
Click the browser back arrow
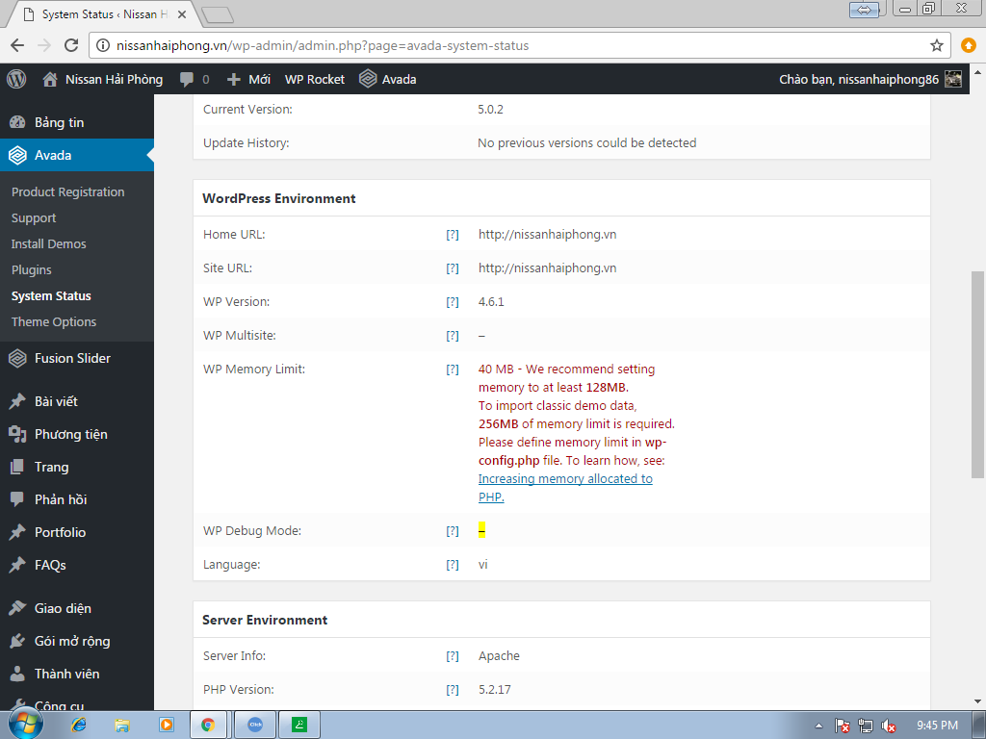point(17,45)
